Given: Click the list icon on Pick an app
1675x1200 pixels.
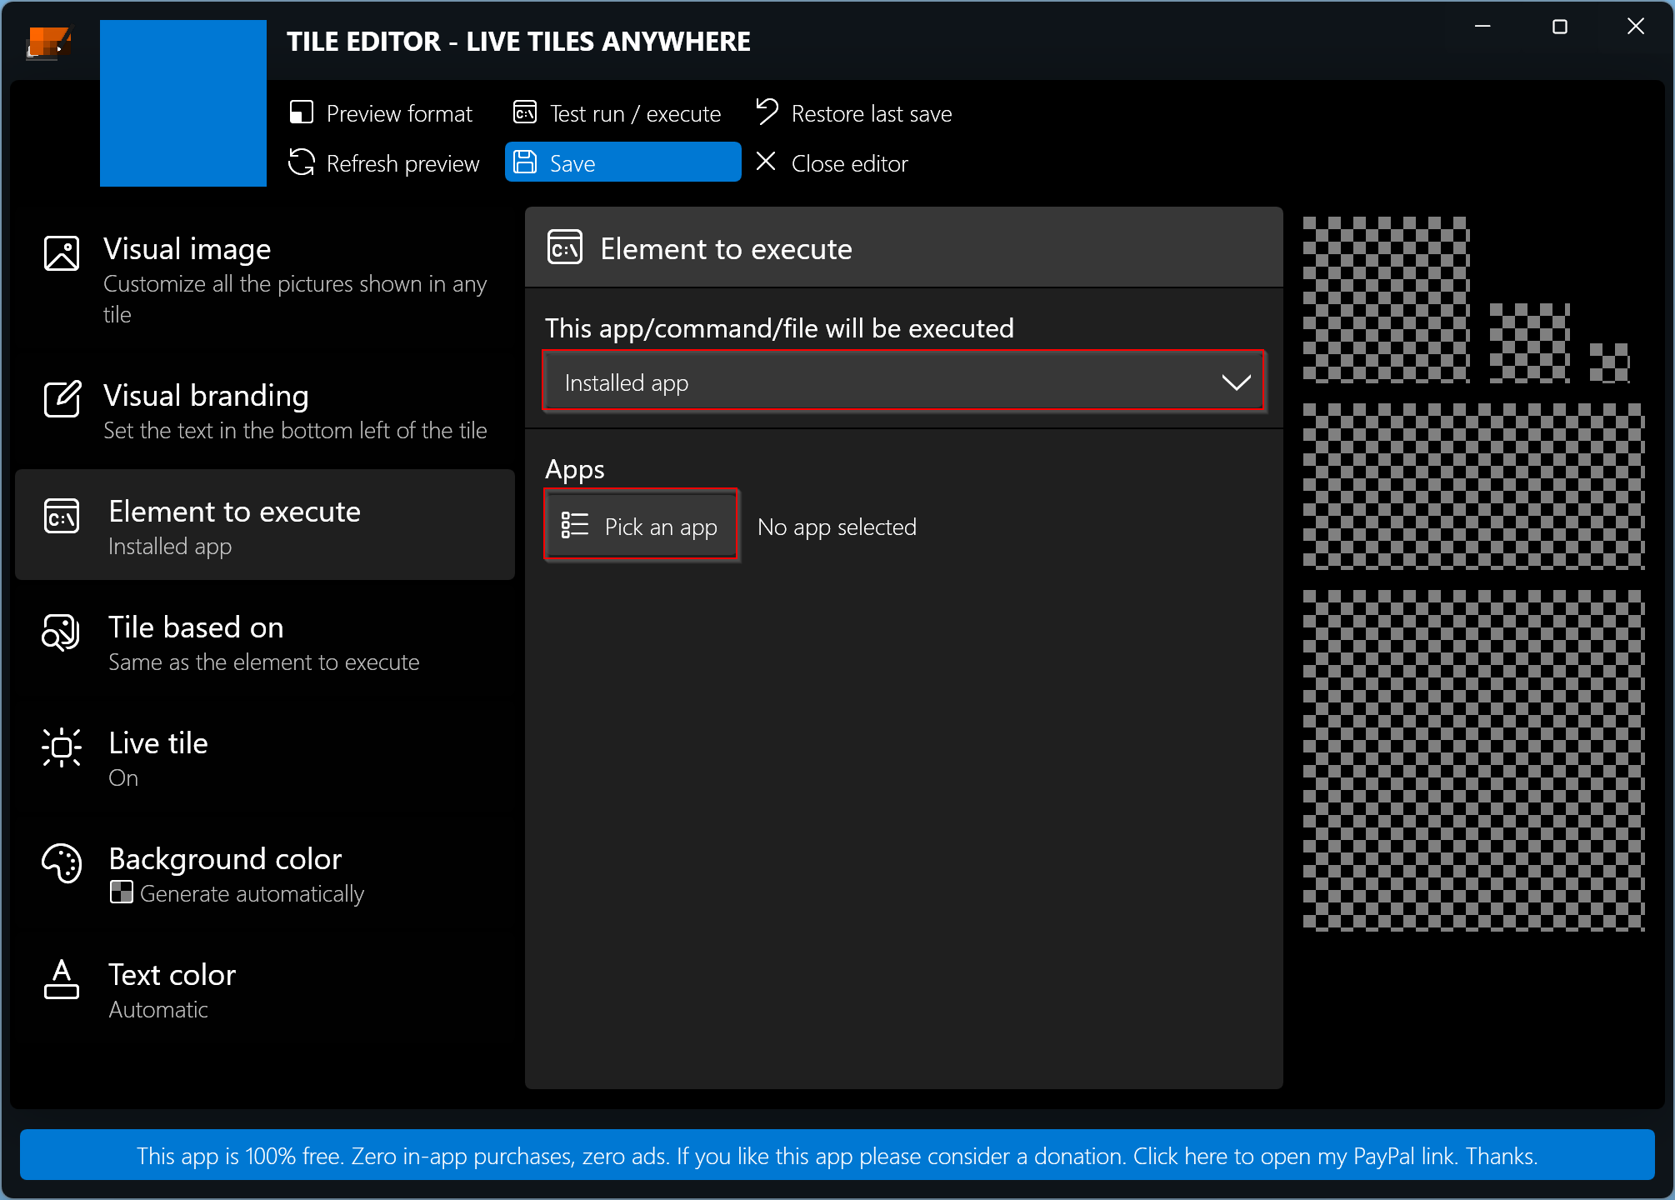Looking at the screenshot, I should [x=575, y=525].
